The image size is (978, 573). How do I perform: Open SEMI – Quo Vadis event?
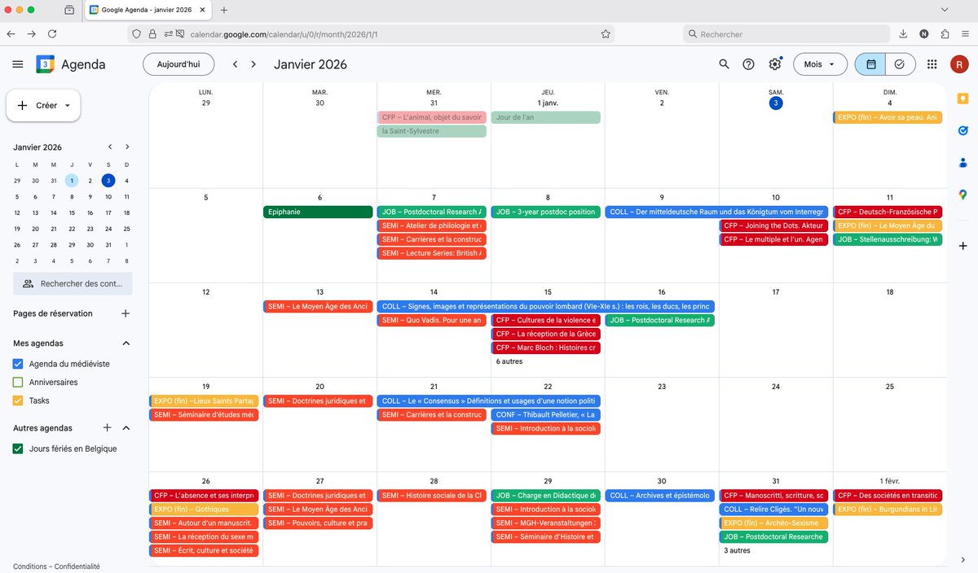click(x=432, y=321)
